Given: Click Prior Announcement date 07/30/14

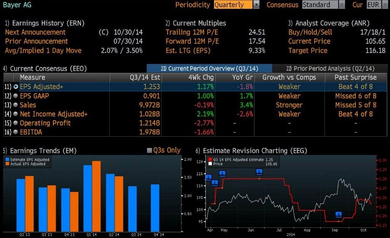Looking at the screenshot, I should pos(128,41).
